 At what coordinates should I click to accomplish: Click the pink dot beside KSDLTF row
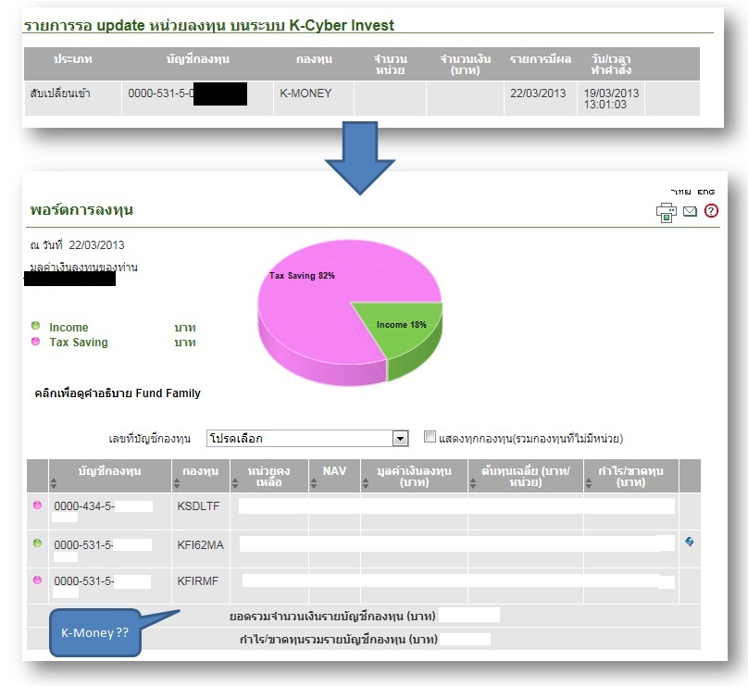(x=37, y=505)
